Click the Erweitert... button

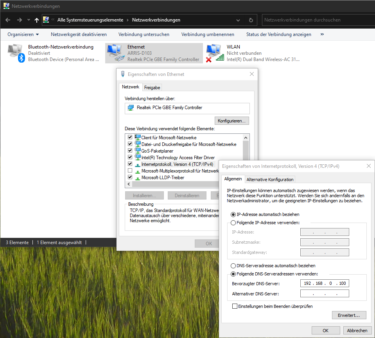coord(349,315)
